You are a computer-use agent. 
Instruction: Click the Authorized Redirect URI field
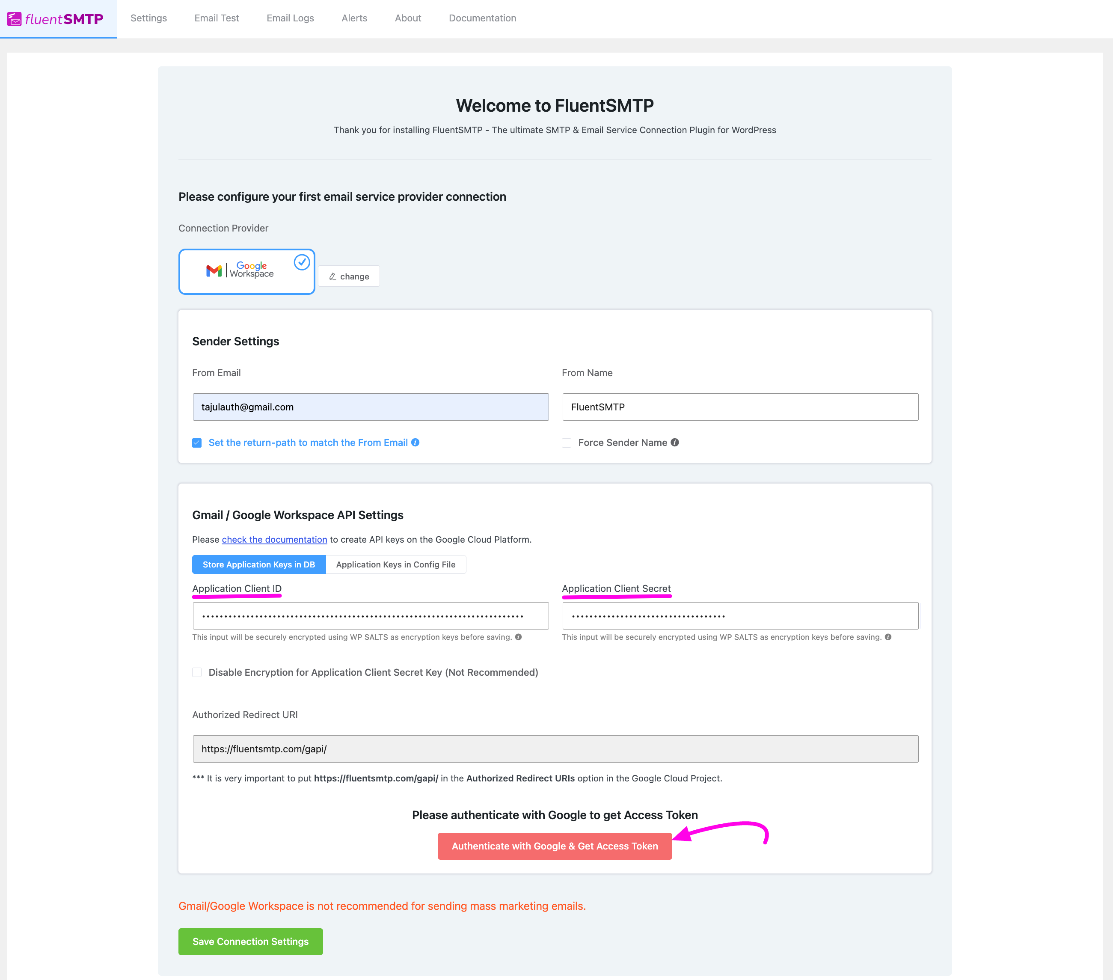[x=555, y=748]
